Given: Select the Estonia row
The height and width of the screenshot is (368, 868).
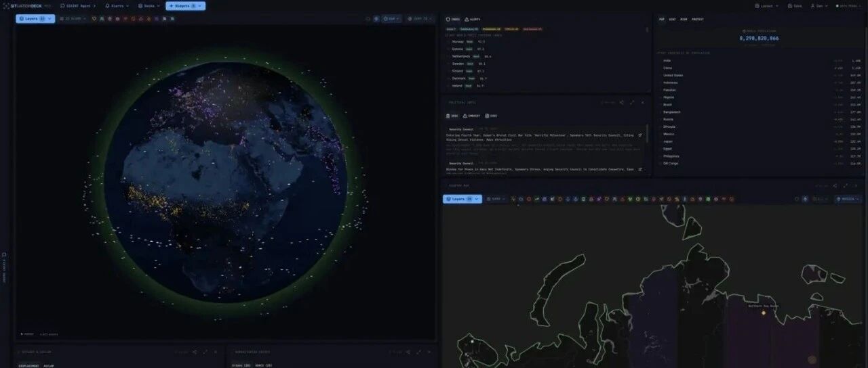Looking at the screenshot, I should click(x=546, y=49).
